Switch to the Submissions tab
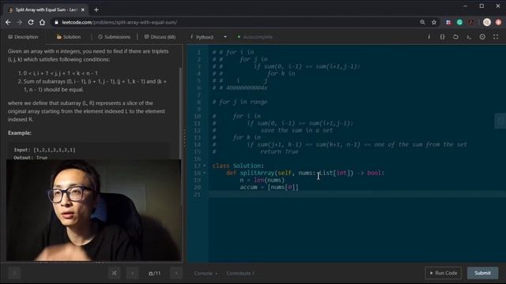The height and width of the screenshot is (284, 506). point(114,37)
